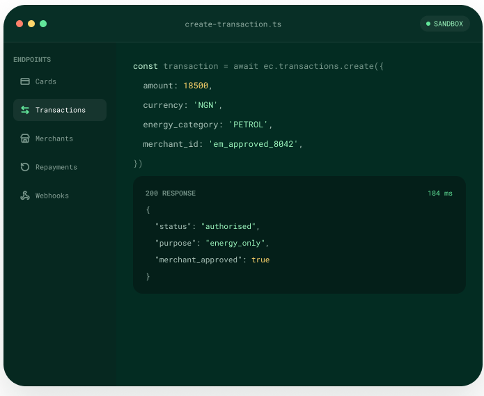
Task: Click the SANDBOX environment badge
Action: [445, 24]
